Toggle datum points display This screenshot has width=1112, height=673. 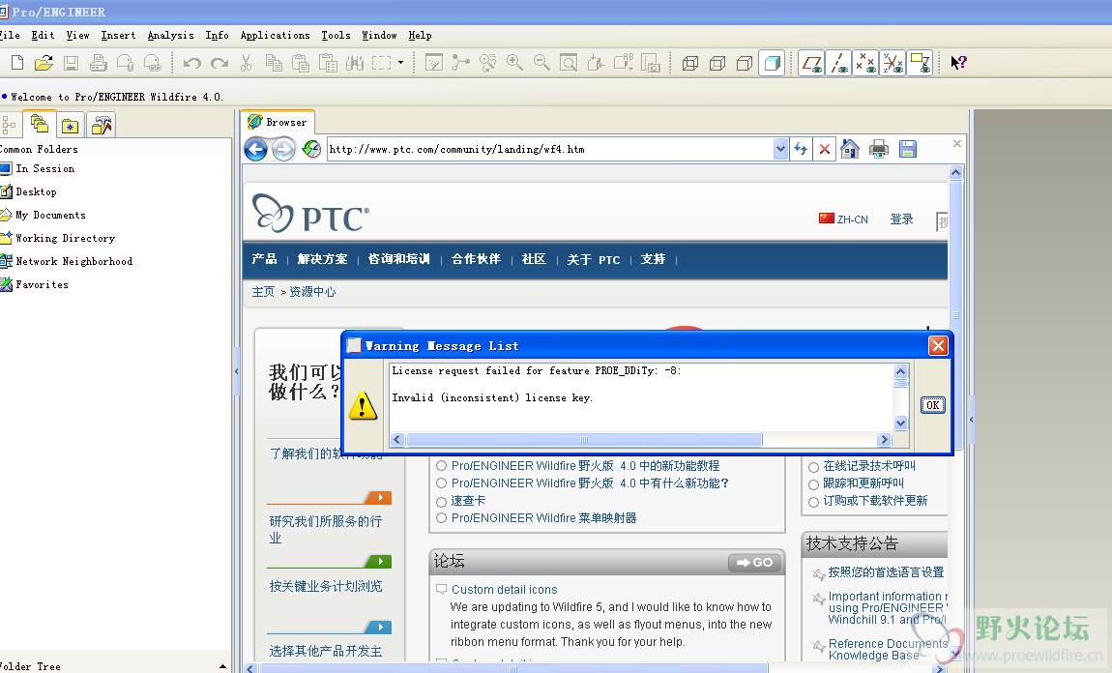[x=865, y=63]
